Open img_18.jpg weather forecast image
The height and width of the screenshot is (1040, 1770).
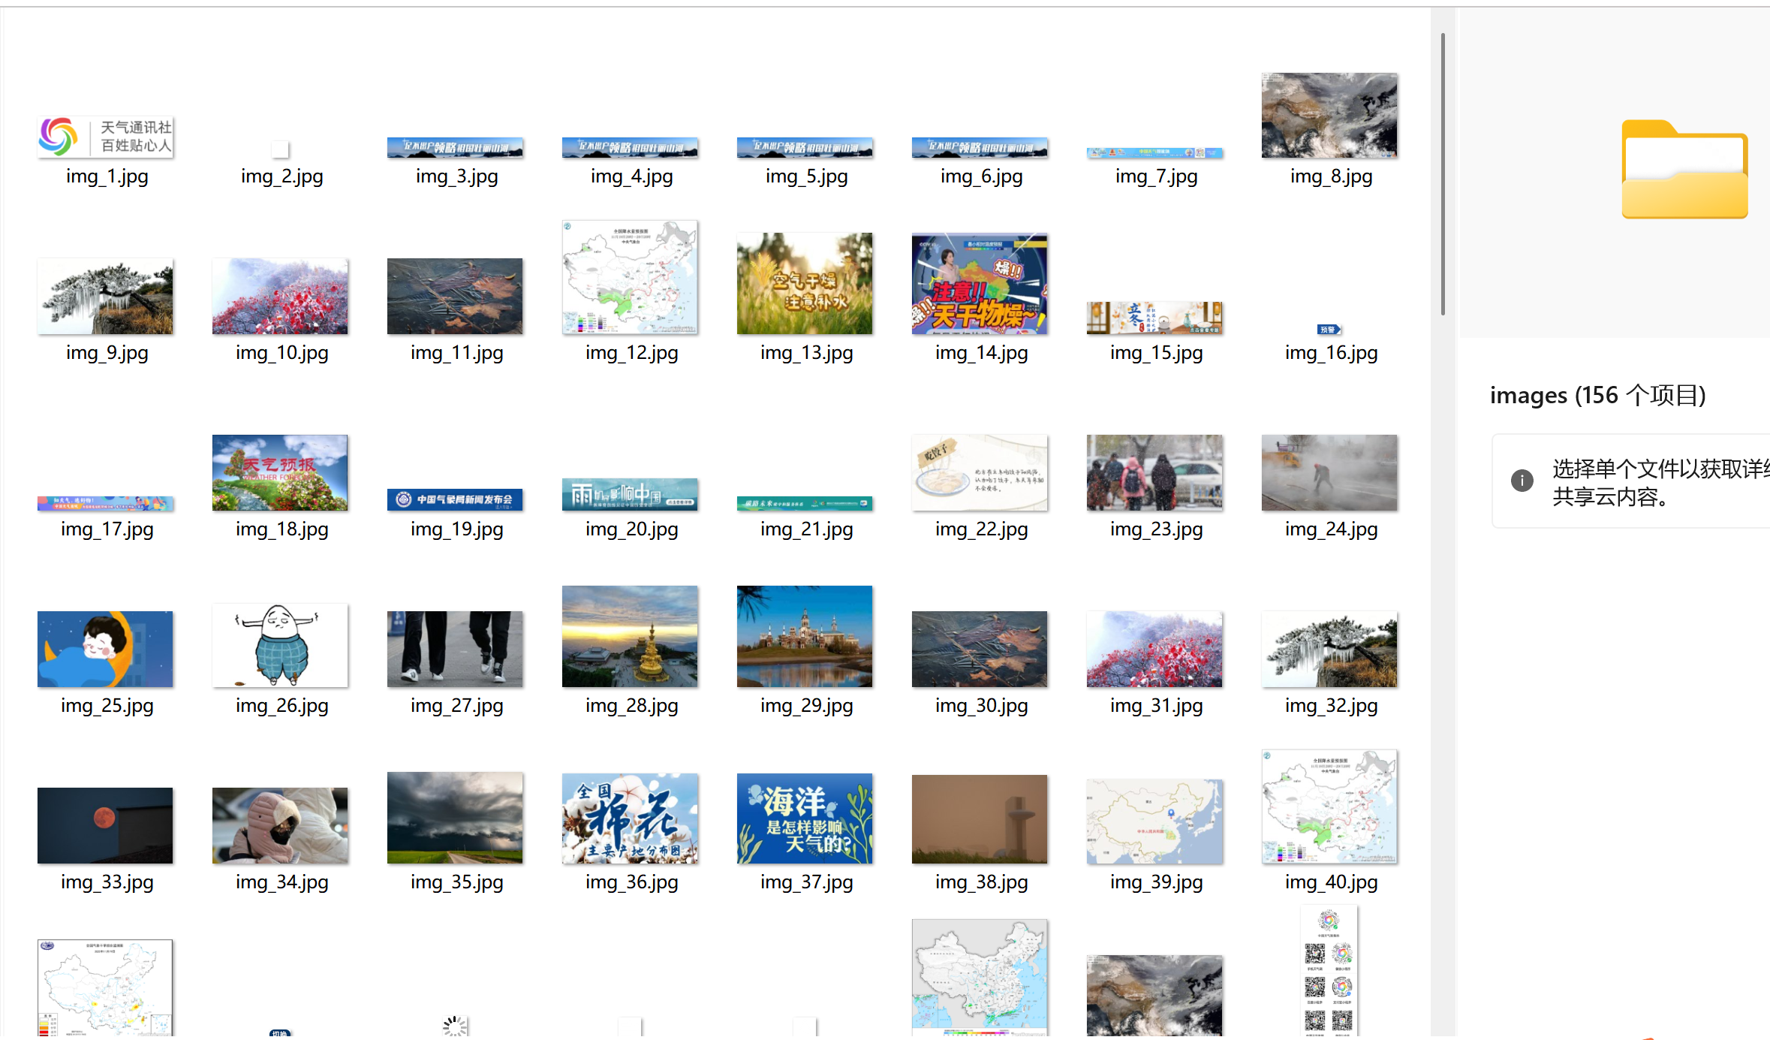pyautogui.click(x=280, y=472)
